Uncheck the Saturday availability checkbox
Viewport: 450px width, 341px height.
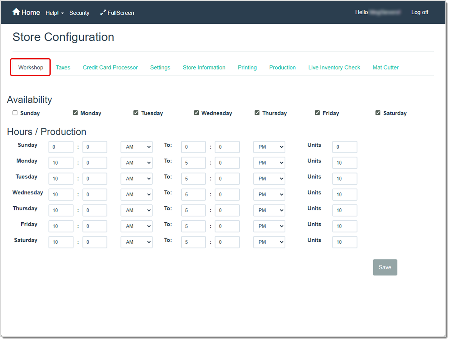point(378,113)
